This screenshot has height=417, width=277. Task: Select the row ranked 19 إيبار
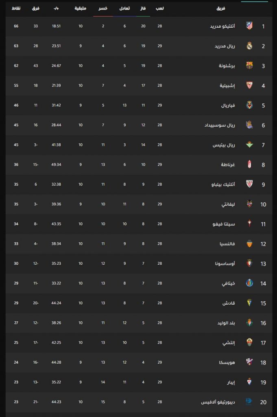click(139, 382)
